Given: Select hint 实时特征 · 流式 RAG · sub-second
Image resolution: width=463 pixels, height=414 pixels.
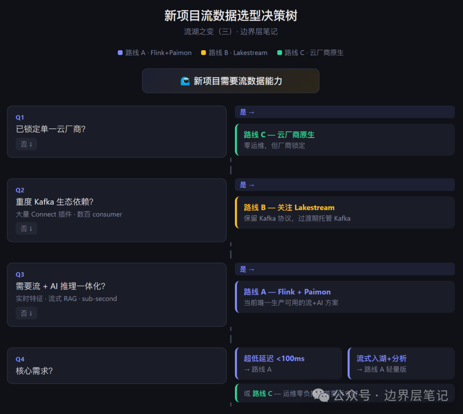Looking at the screenshot, I should (x=66, y=299).
